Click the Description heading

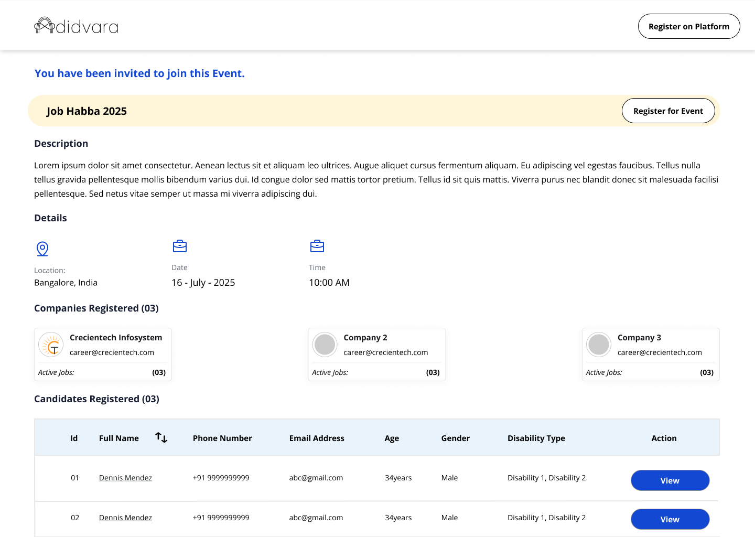(x=61, y=144)
